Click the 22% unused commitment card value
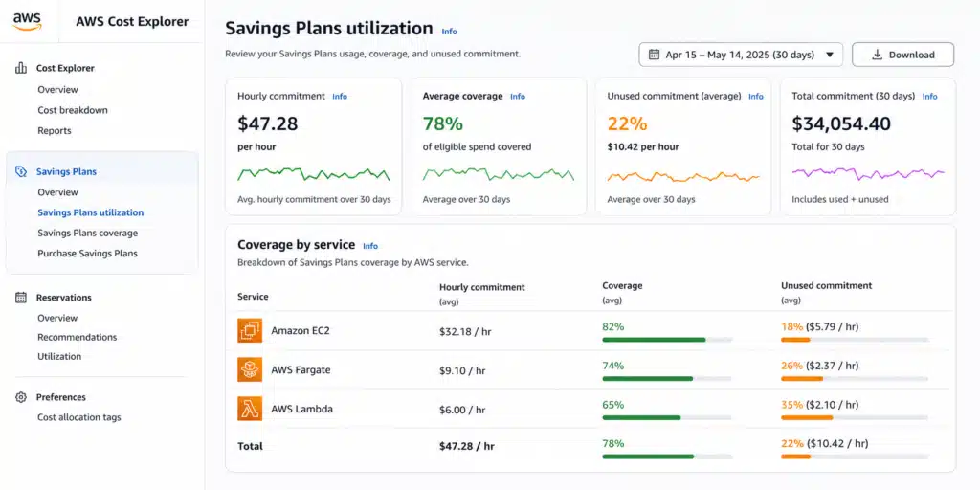980x490 pixels. coord(627,123)
